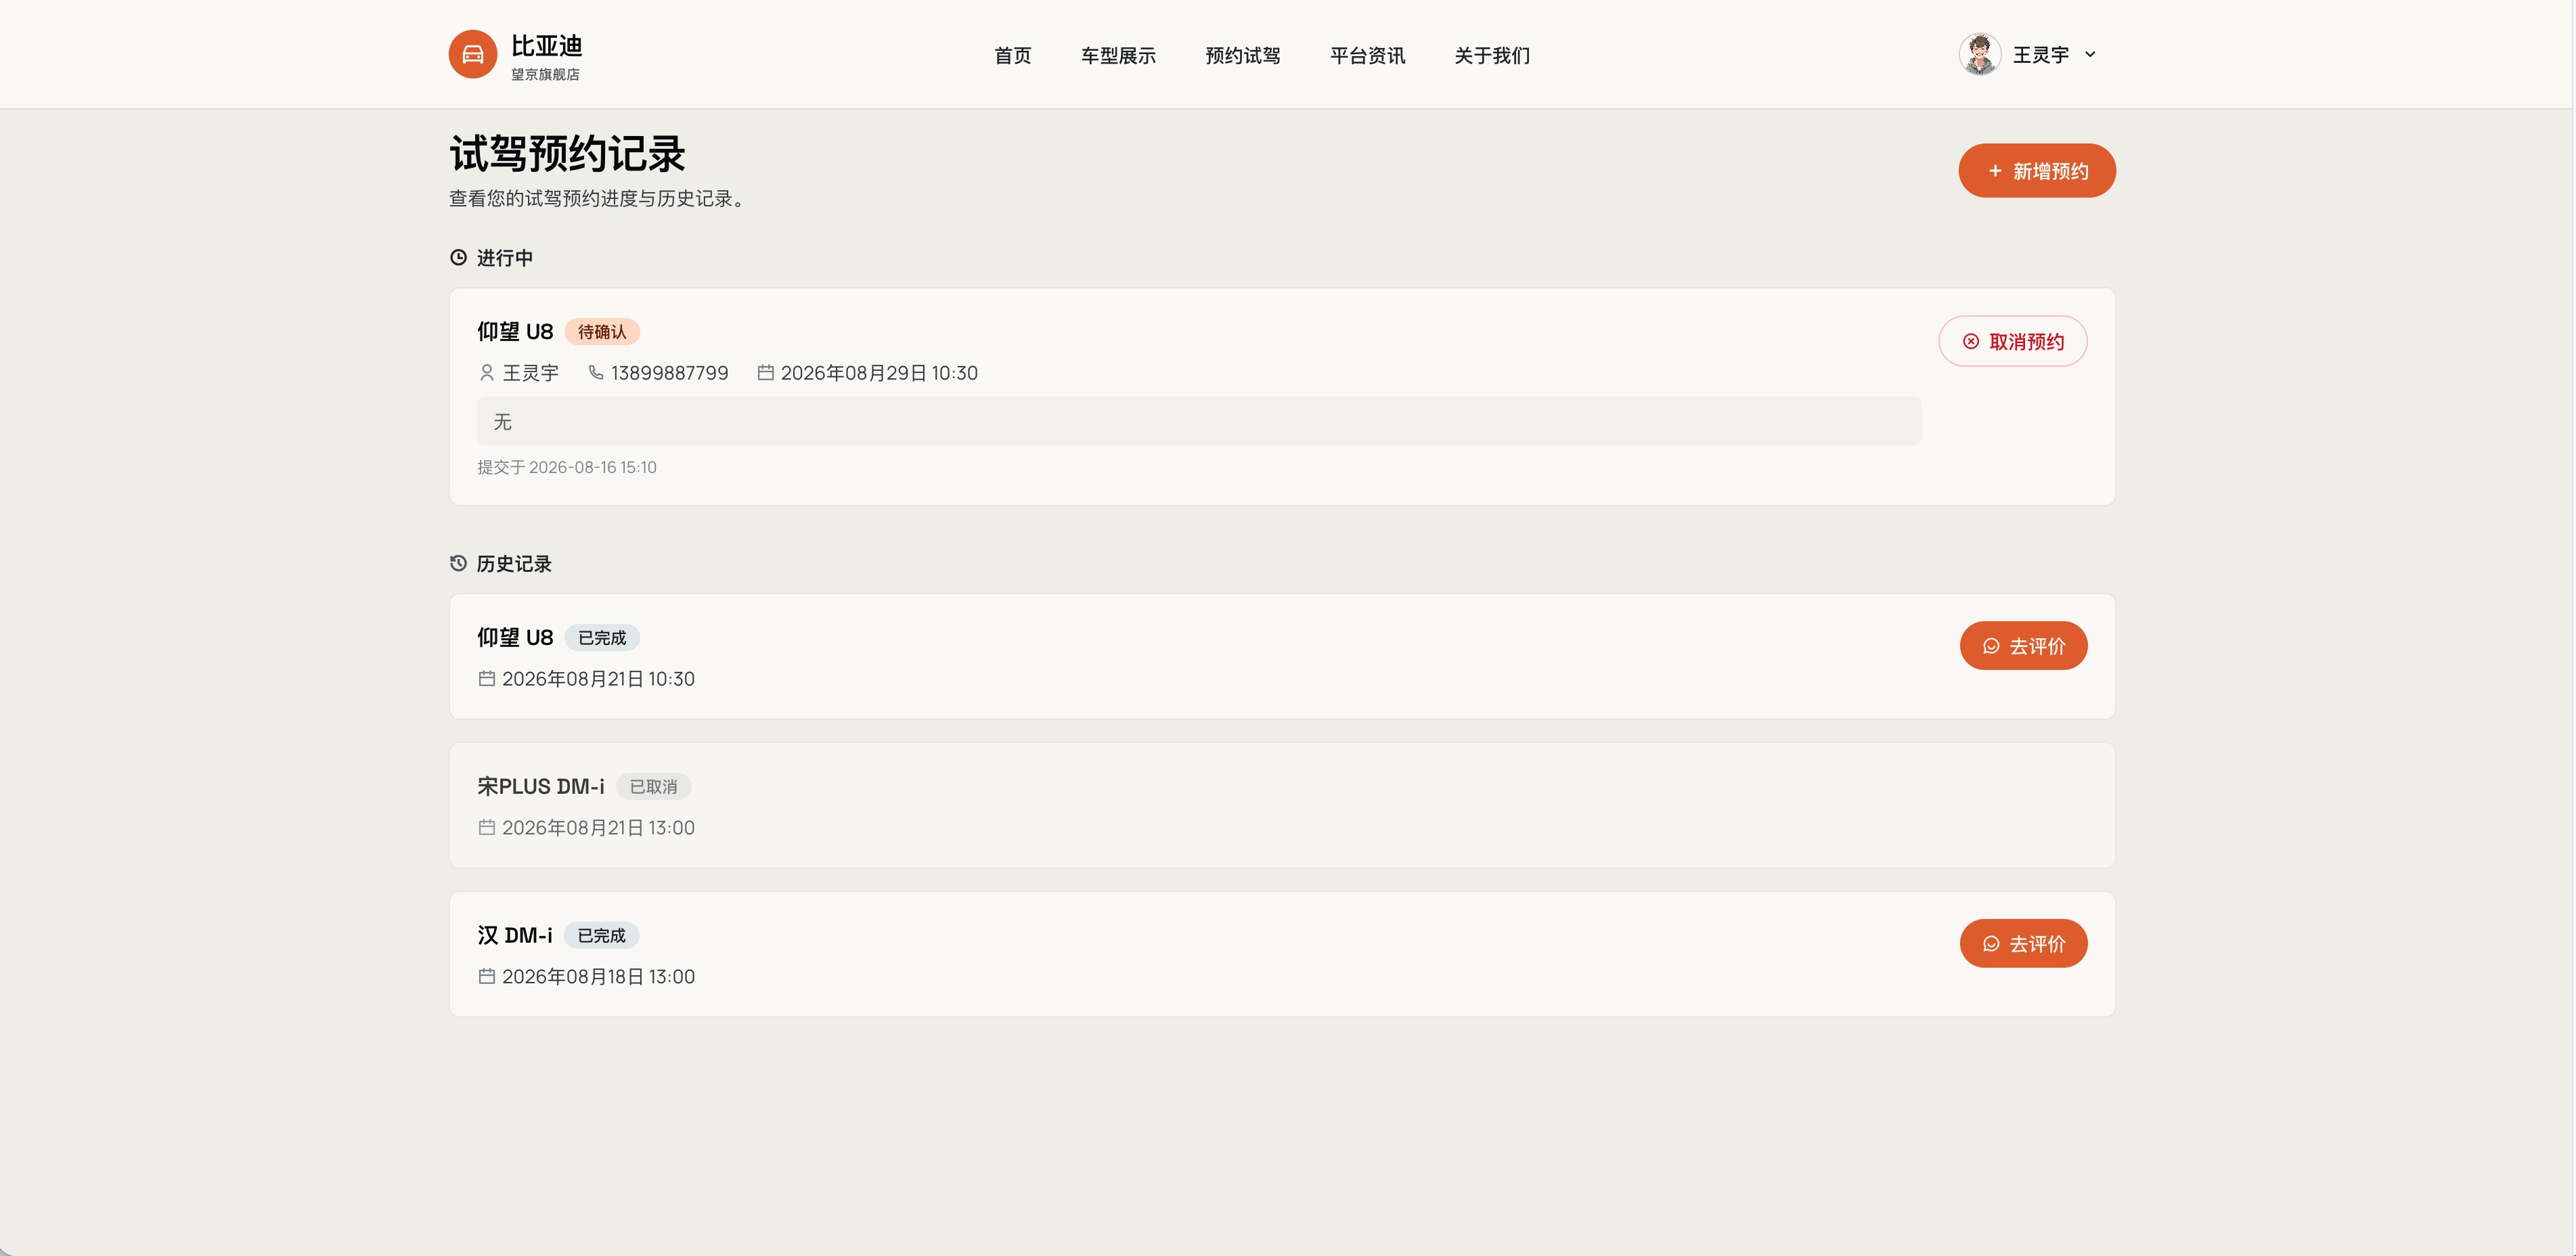
Task: Go to 首页 in navigation
Action: coord(1012,55)
